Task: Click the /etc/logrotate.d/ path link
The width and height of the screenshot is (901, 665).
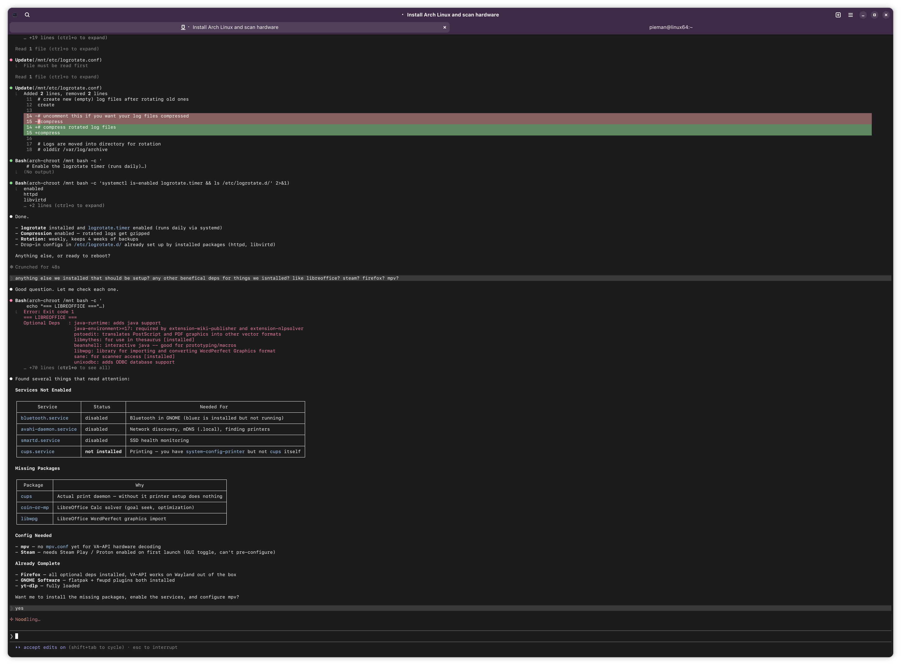Action: tap(97, 245)
